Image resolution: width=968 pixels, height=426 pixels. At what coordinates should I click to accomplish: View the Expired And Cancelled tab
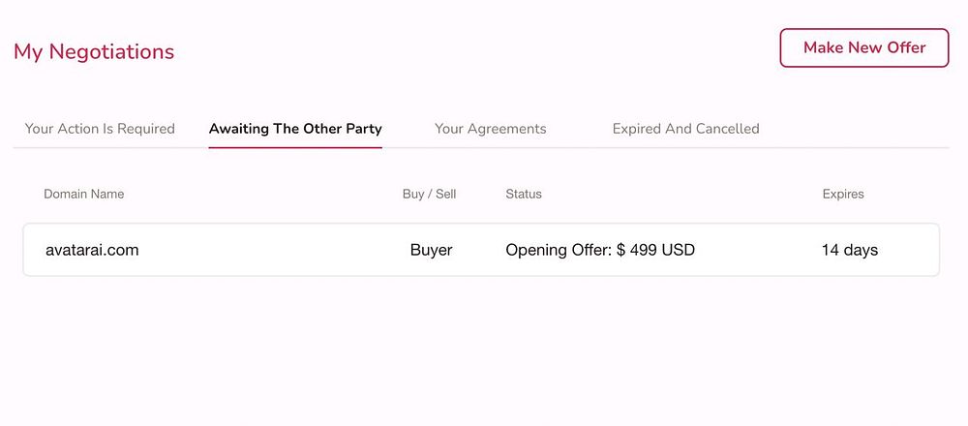pos(685,129)
